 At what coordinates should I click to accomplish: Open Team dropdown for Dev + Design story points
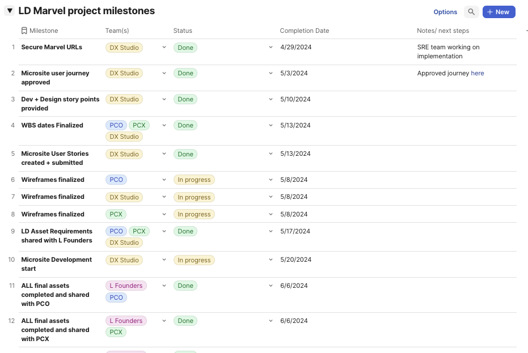[164, 99]
